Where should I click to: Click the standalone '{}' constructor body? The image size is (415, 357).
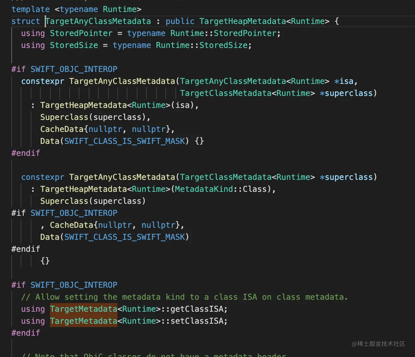click(x=45, y=261)
